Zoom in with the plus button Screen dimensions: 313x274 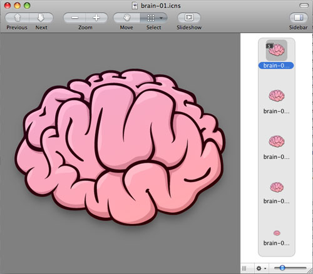[96, 18]
